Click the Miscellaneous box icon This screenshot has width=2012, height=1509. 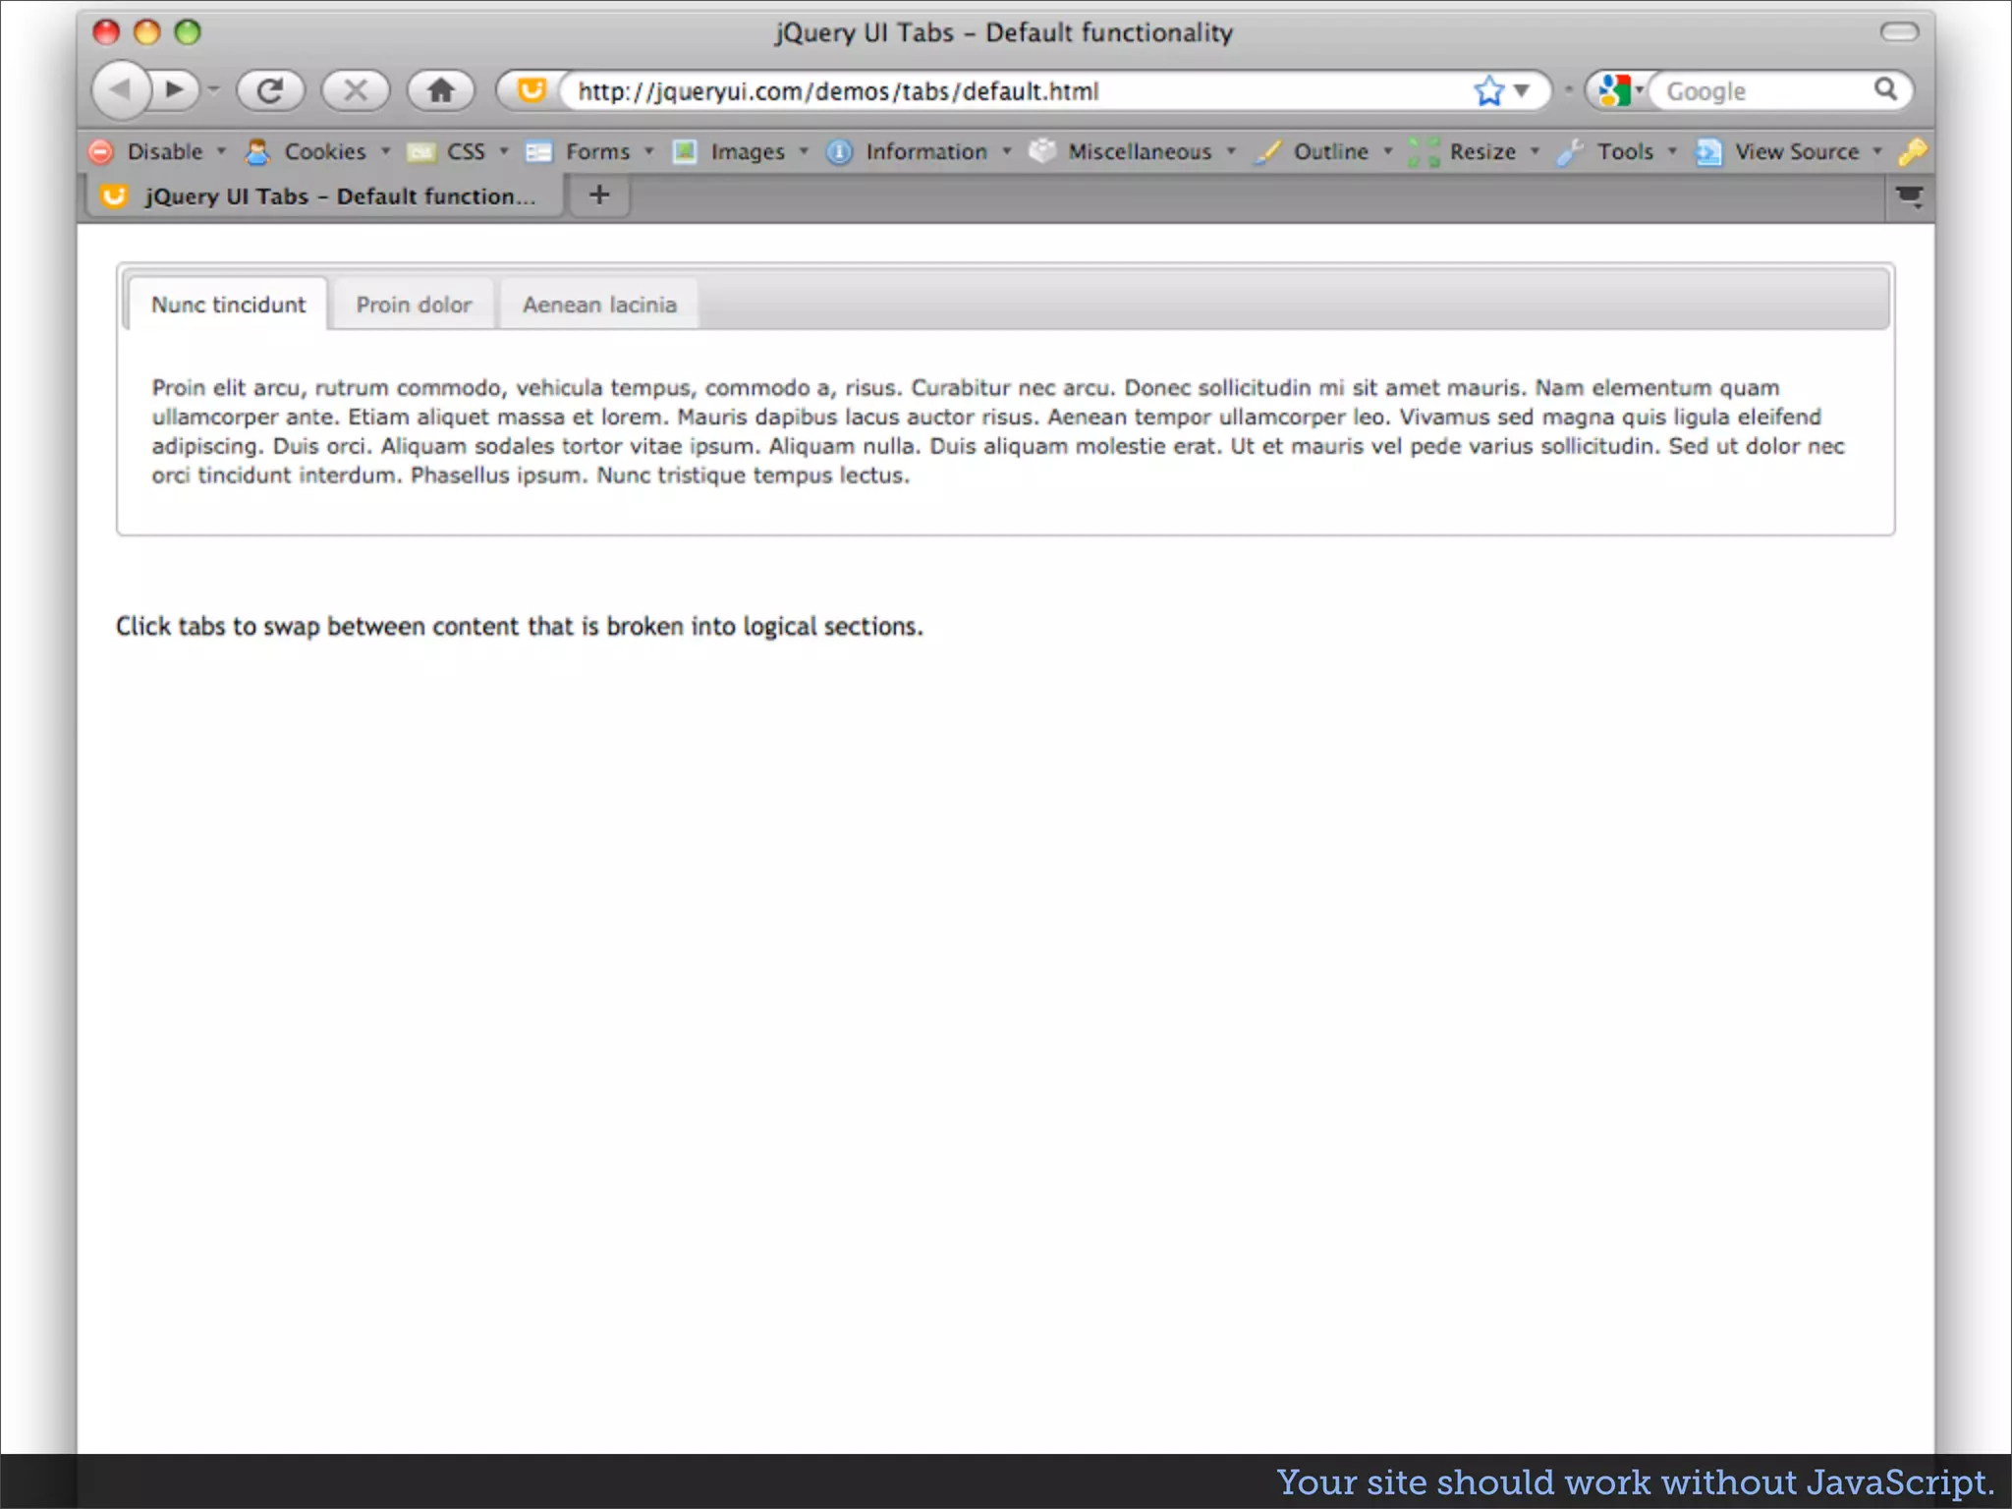(x=1042, y=150)
